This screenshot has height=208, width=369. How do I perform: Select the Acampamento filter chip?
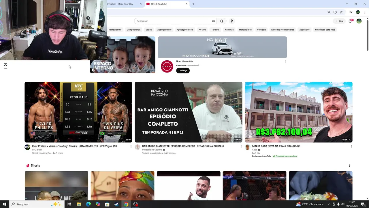pos(164,30)
